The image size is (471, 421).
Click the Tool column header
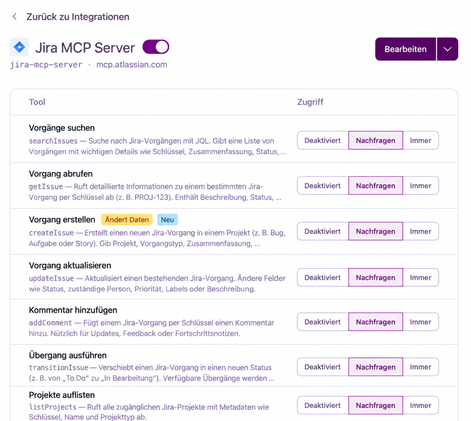37,102
